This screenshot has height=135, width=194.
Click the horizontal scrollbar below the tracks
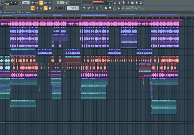tap(91, 123)
